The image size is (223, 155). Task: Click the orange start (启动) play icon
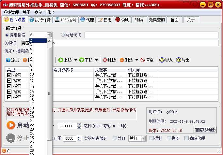(11, 125)
